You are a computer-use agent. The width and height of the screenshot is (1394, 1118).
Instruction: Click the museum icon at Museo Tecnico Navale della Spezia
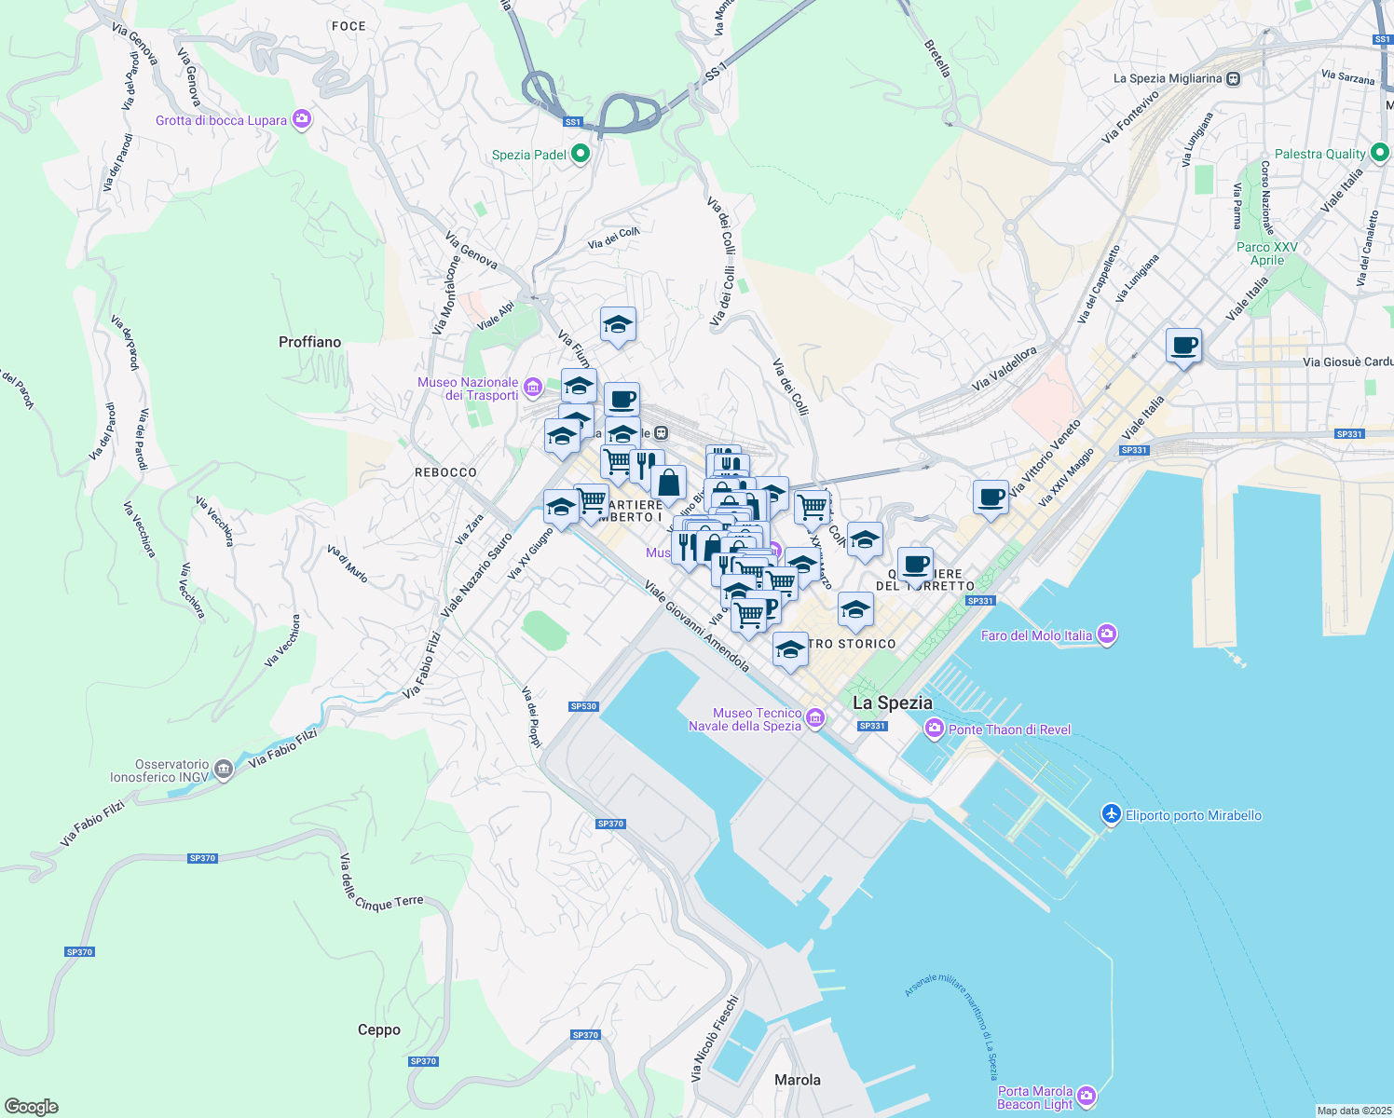pyautogui.click(x=813, y=719)
